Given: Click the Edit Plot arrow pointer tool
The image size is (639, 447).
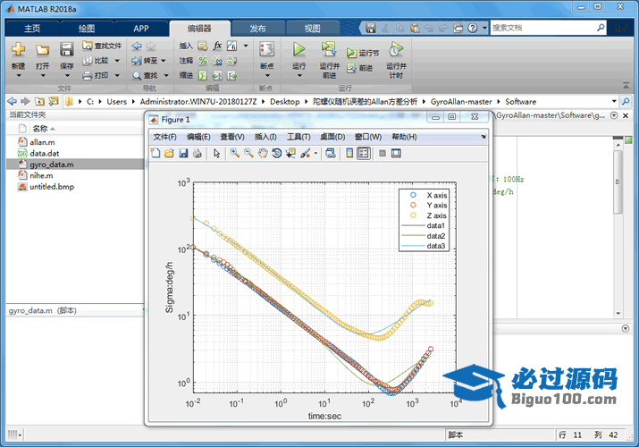Looking at the screenshot, I should pos(216,153).
